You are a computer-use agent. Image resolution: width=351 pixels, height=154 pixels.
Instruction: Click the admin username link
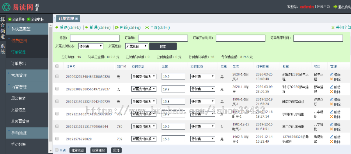[x=307, y=7]
